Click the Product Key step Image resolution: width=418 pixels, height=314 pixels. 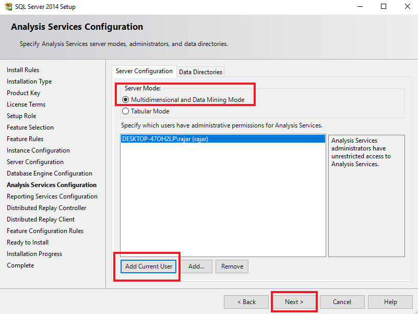point(23,93)
